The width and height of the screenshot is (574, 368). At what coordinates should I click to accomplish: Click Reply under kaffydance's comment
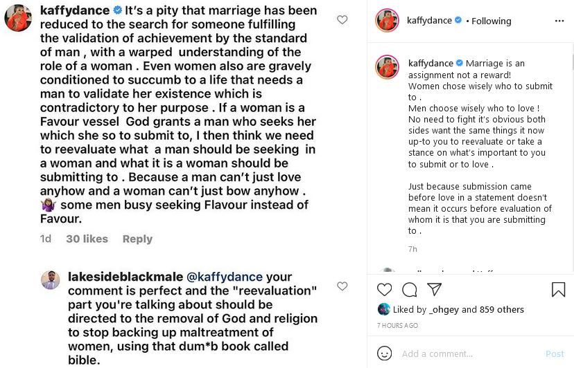[137, 239]
